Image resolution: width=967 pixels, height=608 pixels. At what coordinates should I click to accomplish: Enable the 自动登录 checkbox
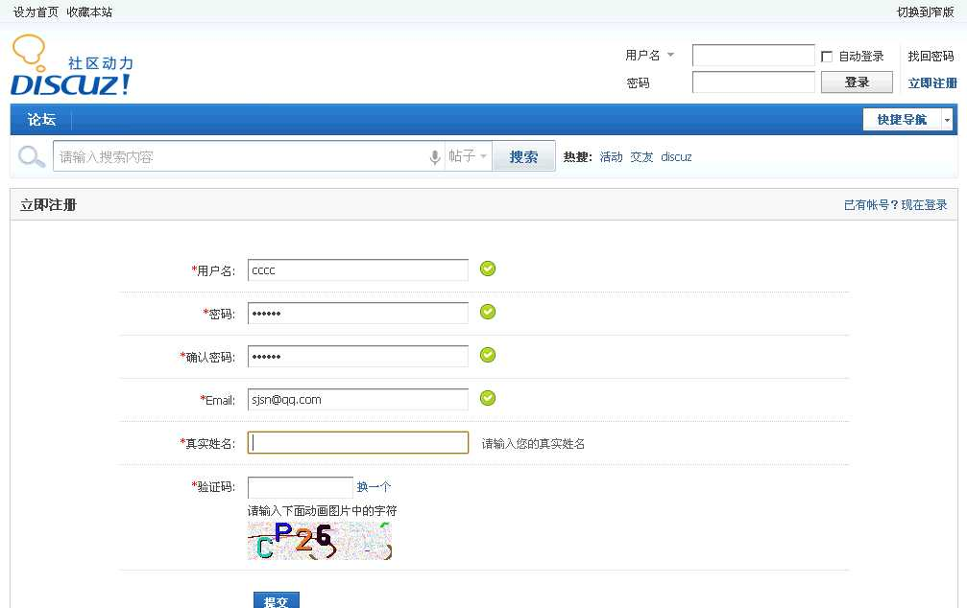[827, 57]
